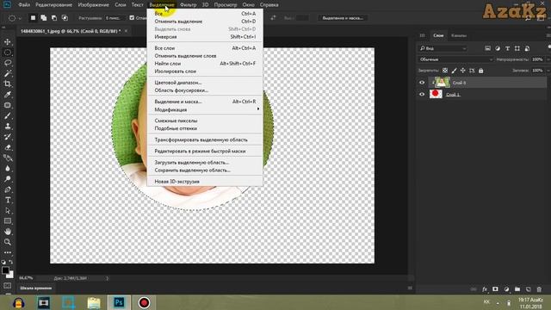Image resolution: width=551 pixels, height=310 pixels.
Task: Click the foreground color swatch
Action: [x=5, y=270]
